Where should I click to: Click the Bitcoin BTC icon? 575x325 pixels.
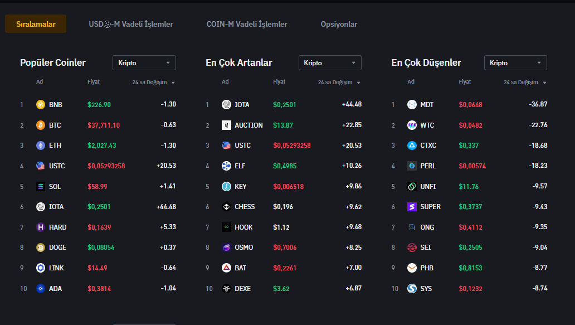[41, 125]
